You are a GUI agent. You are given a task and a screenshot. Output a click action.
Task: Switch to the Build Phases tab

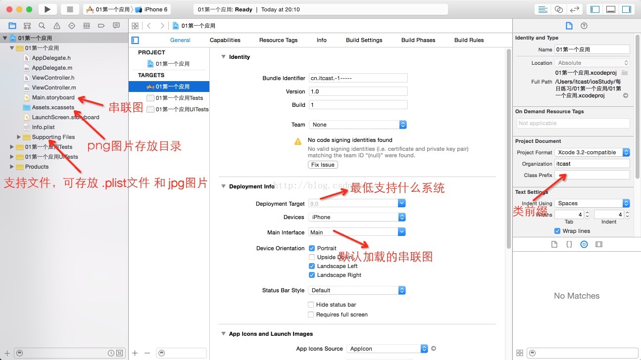tap(418, 40)
